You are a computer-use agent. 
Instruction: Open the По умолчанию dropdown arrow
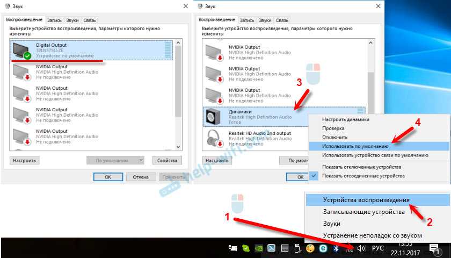point(141,160)
